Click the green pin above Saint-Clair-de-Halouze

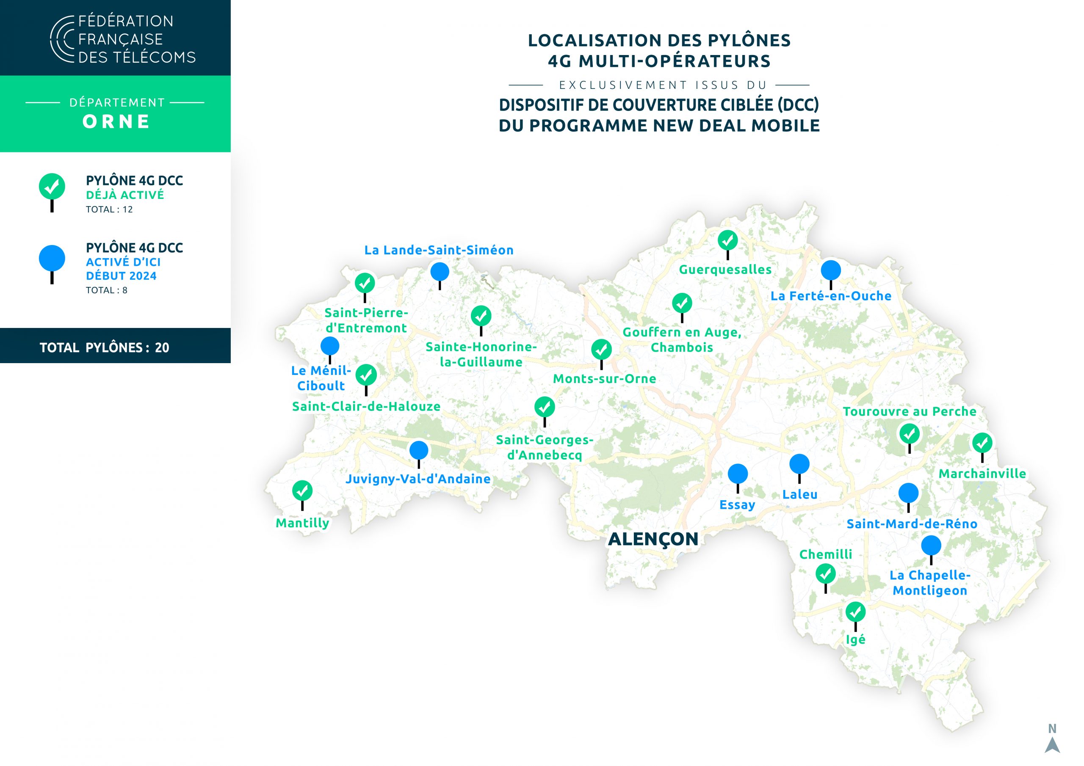coord(366,379)
